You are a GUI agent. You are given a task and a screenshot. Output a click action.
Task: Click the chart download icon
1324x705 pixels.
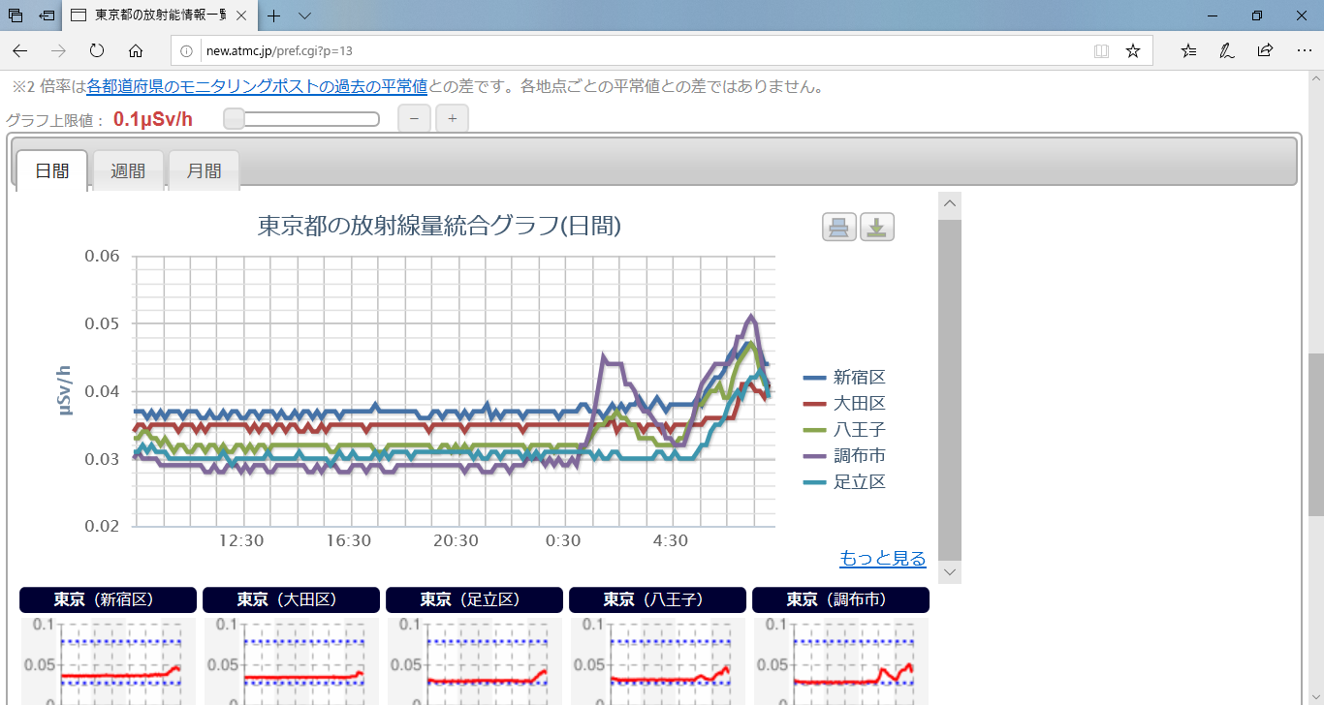(x=877, y=228)
